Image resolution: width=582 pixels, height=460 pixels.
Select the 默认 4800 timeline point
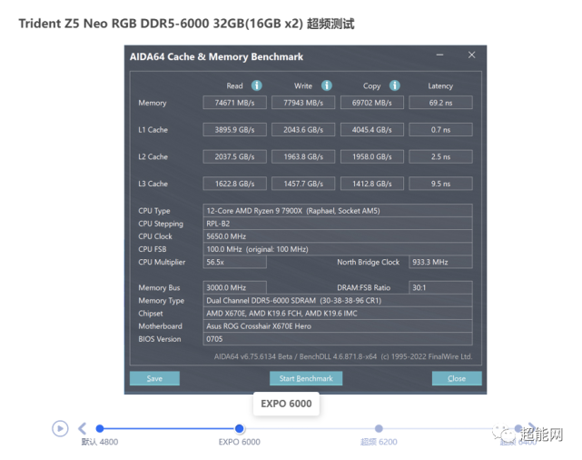coord(100,428)
